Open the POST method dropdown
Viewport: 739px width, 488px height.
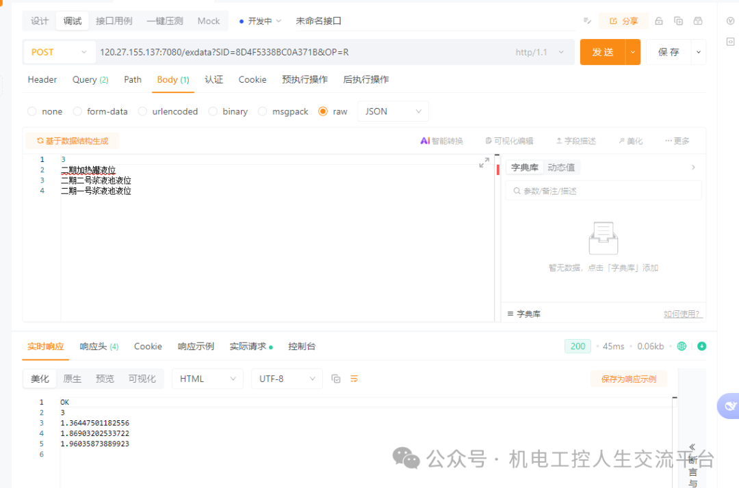(x=59, y=52)
